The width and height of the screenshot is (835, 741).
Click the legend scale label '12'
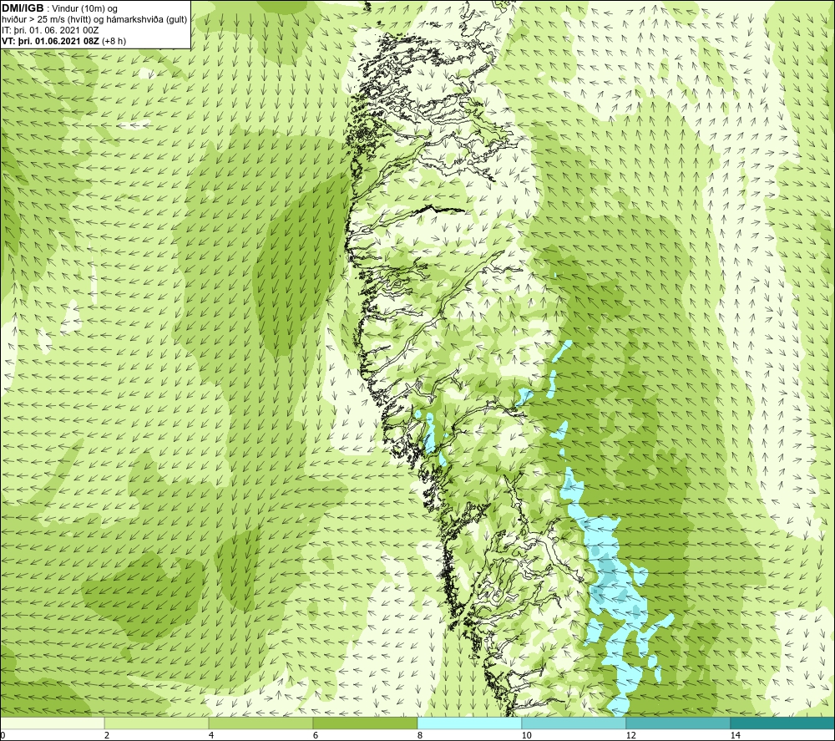(630, 735)
